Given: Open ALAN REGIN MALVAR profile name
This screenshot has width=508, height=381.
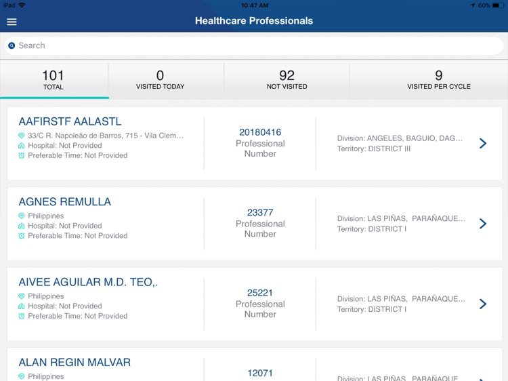Looking at the screenshot, I should pyautogui.click(x=75, y=362).
